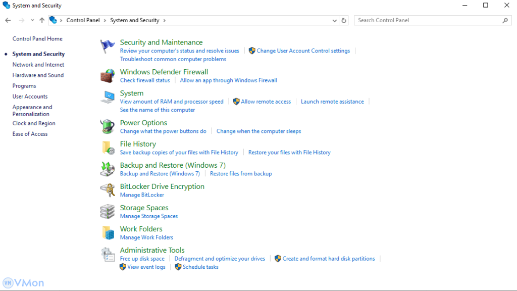Select Hardware and Sound in sidebar
Image resolution: width=517 pixels, height=291 pixels.
pyautogui.click(x=38, y=75)
